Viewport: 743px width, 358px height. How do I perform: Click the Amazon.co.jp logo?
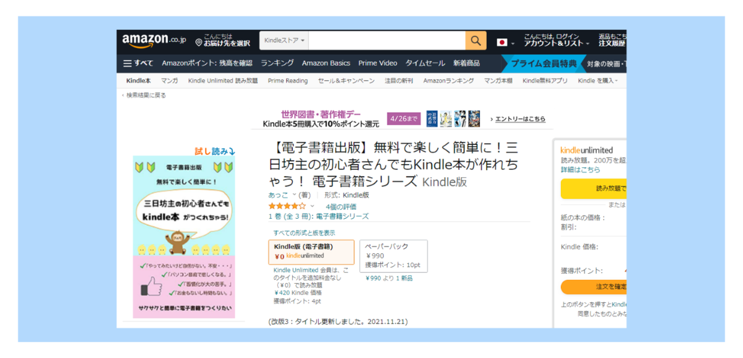click(154, 40)
